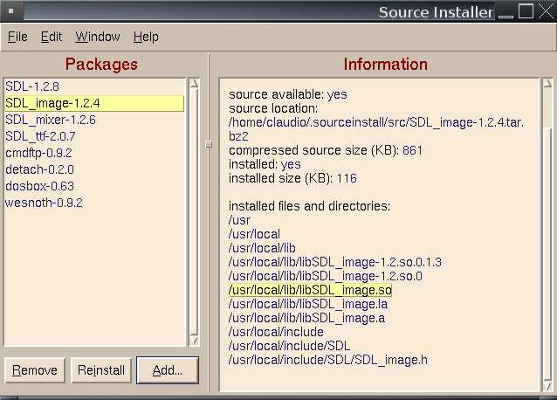Viewport: 557px width, 400px height.
Task: Click the Packages list scroll-up arrow
Action: (194, 85)
